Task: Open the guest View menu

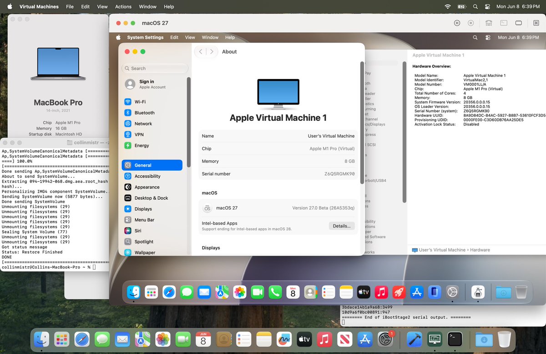Action: tap(190, 38)
